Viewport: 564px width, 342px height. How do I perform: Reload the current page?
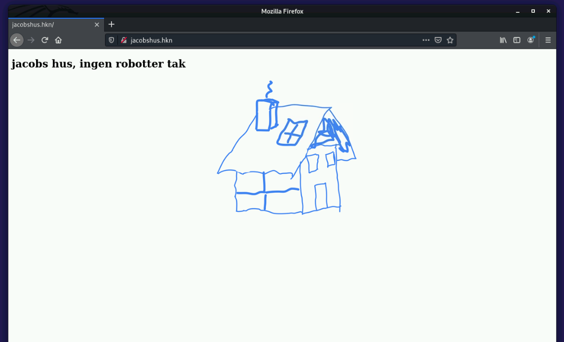click(x=44, y=40)
